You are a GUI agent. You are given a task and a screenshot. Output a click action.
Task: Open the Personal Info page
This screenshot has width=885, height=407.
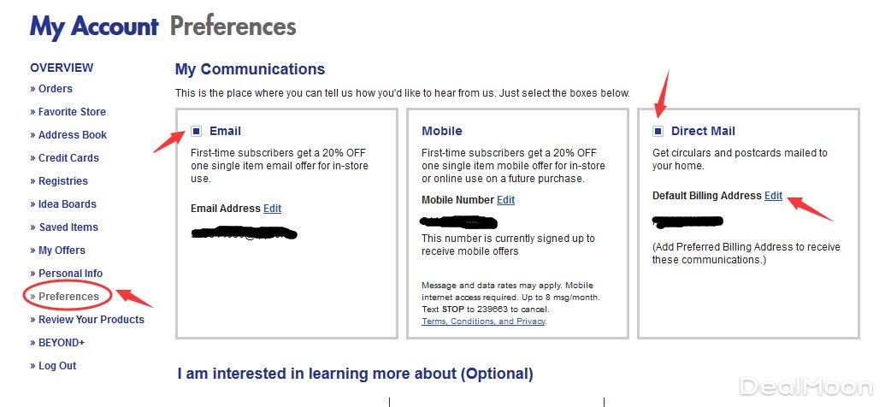pyautogui.click(x=70, y=274)
